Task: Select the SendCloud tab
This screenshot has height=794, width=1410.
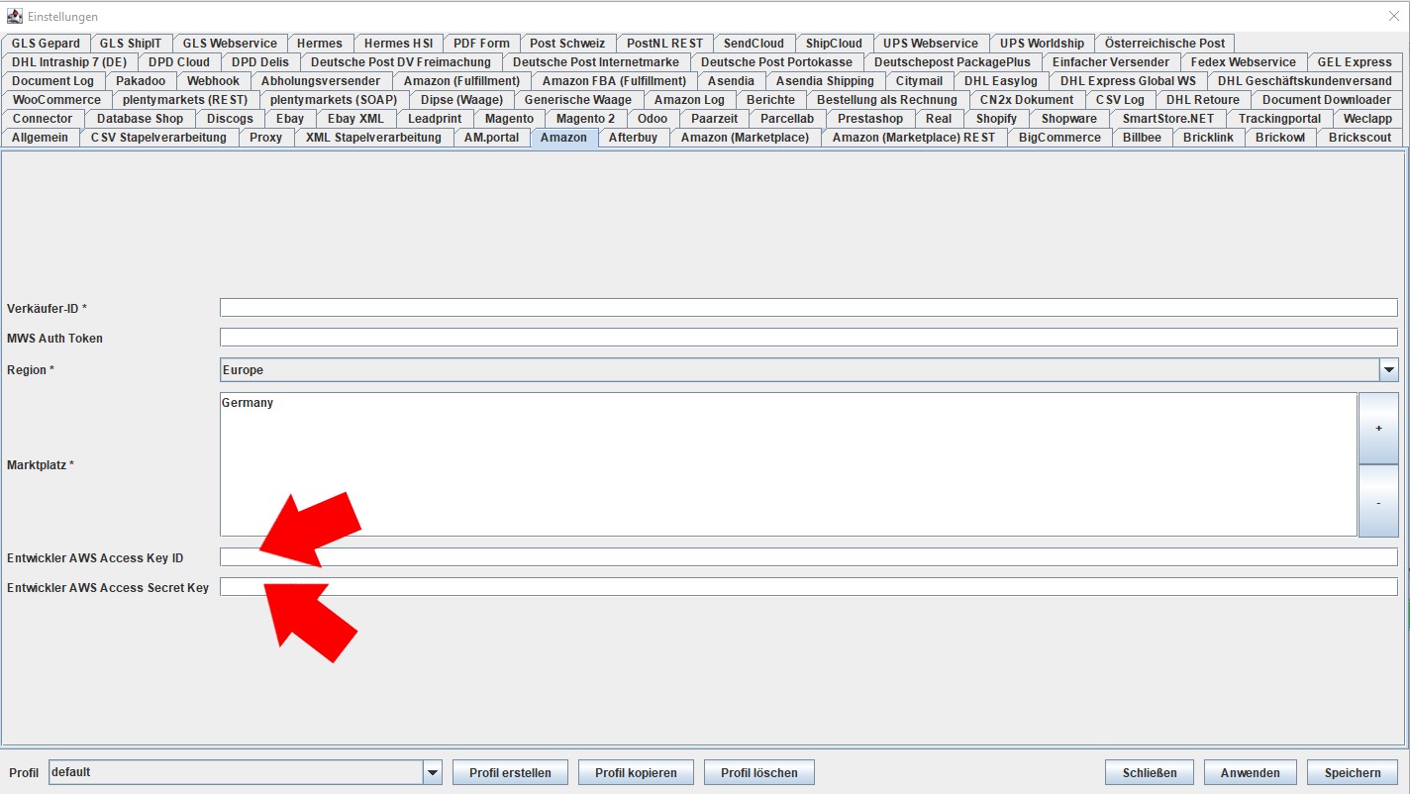Action: 754,44
